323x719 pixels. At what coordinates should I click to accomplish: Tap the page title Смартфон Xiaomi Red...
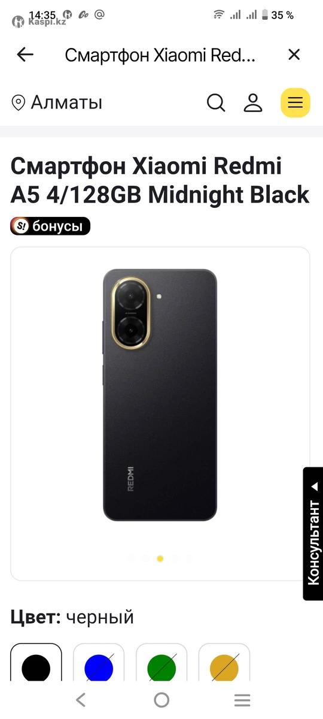coord(160,55)
